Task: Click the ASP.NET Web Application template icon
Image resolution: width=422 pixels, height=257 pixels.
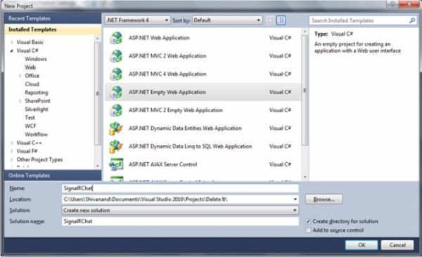Action: tap(116, 38)
